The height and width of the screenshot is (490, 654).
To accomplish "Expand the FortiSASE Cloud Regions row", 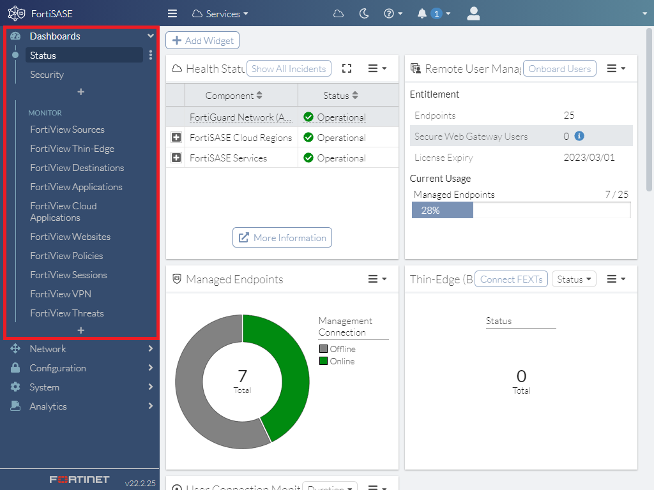I will (176, 137).
